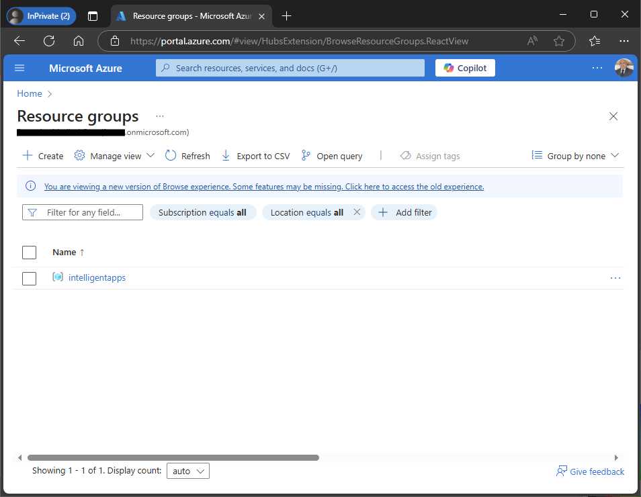Click the info icon in the banner
The height and width of the screenshot is (497, 641).
pos(30,186)
